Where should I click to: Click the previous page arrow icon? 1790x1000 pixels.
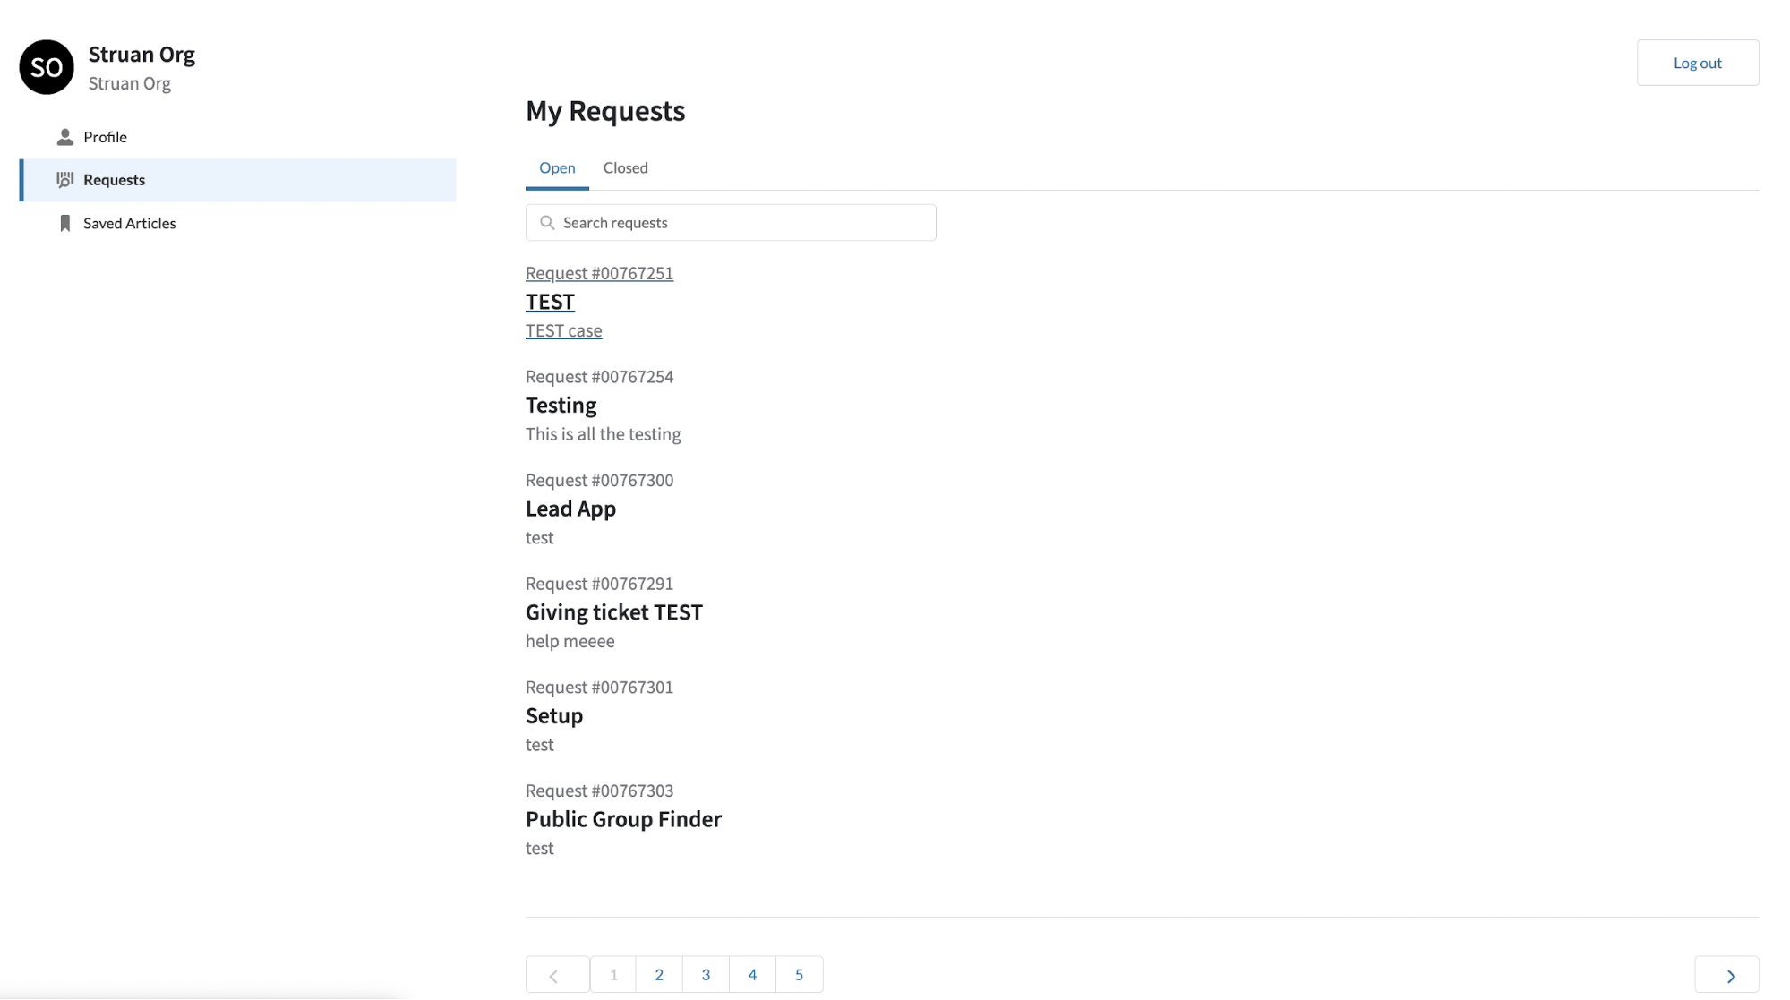click(x=557, y=975)
